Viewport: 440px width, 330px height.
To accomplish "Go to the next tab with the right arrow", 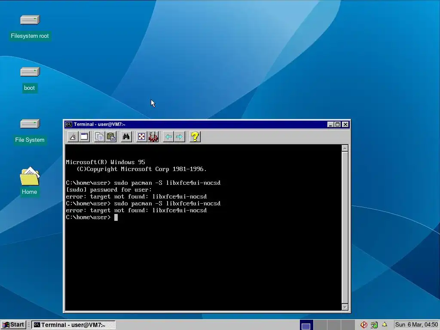I will 180,137.
